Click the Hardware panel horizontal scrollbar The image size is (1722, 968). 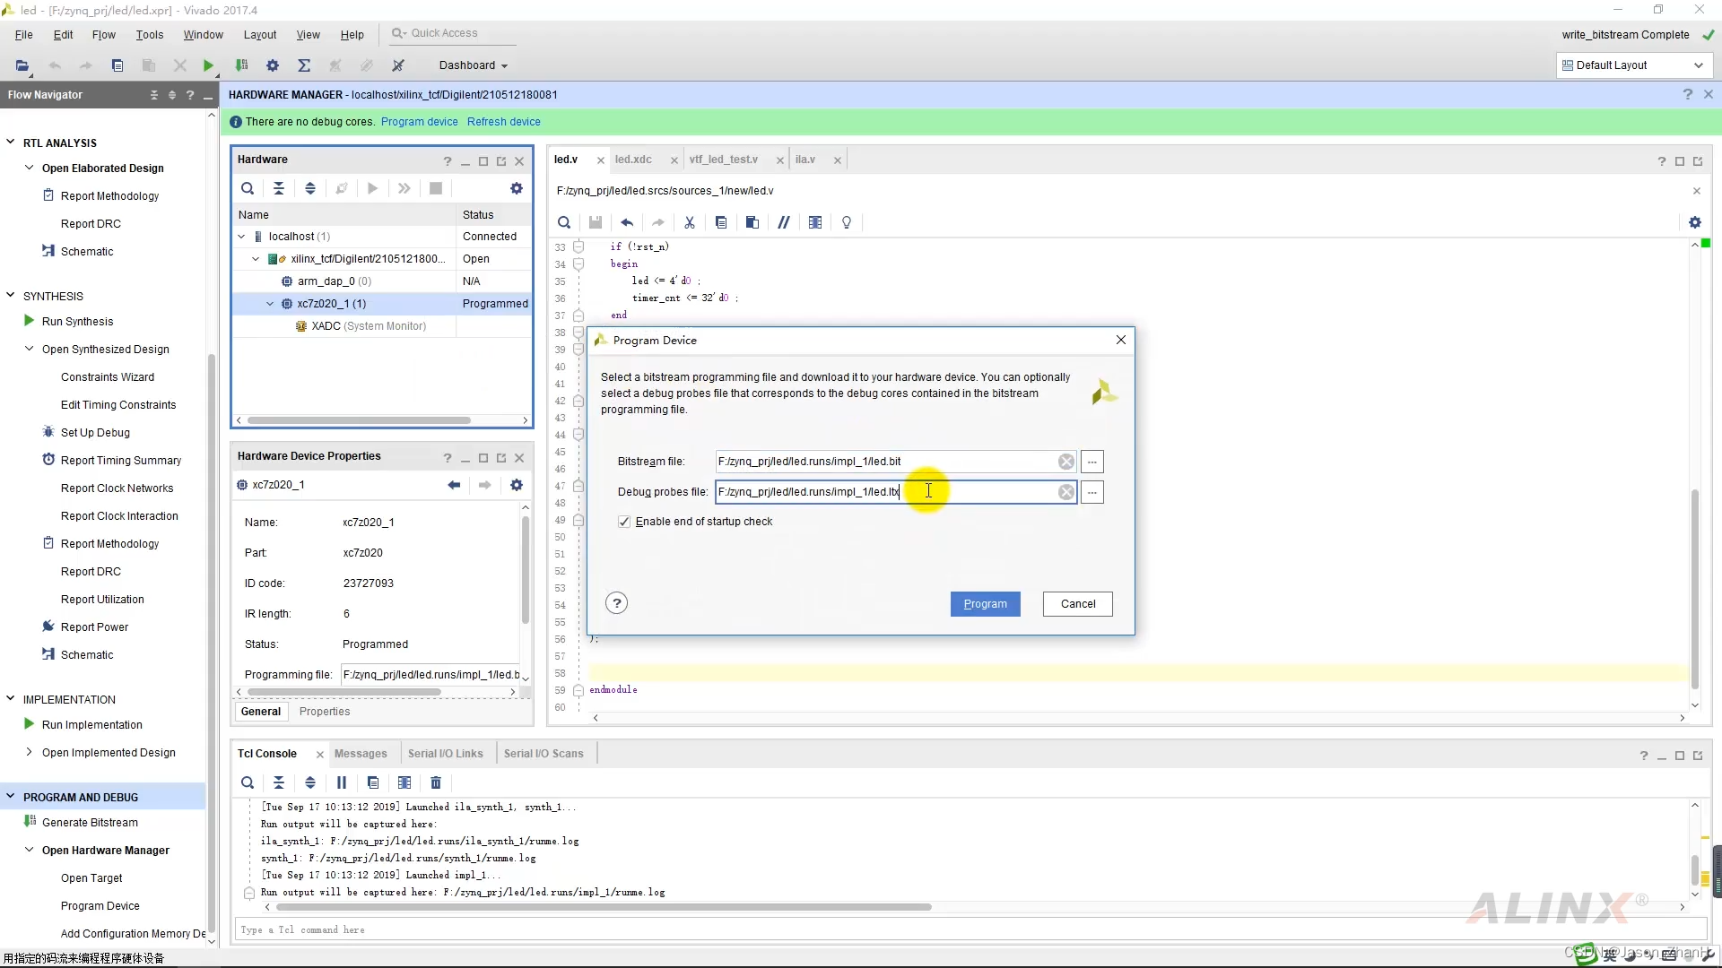coord(359,420)
